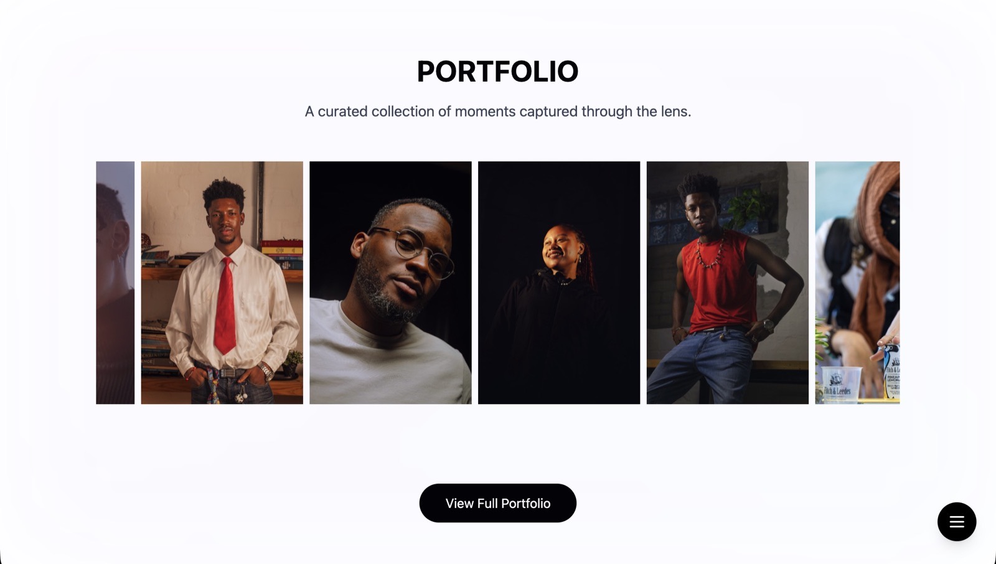Click the wristwatch on the tank top man

769,324
